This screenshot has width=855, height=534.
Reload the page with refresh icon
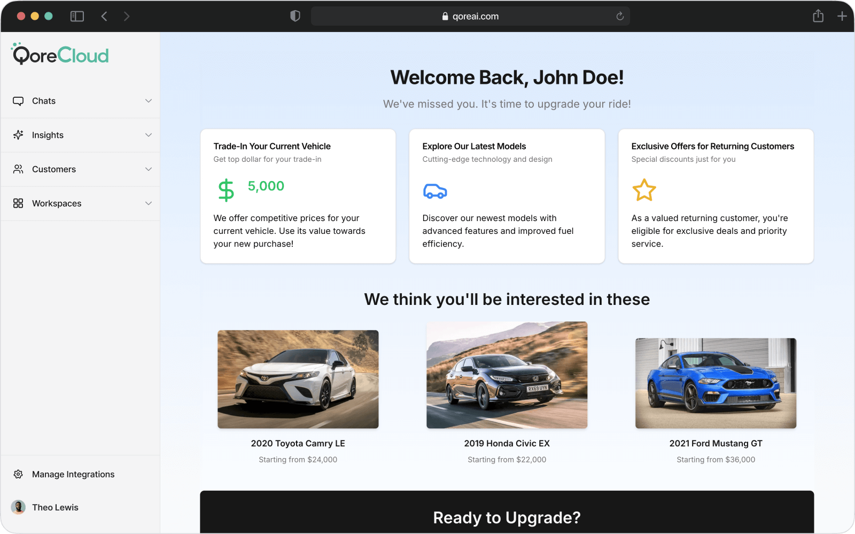620,17
